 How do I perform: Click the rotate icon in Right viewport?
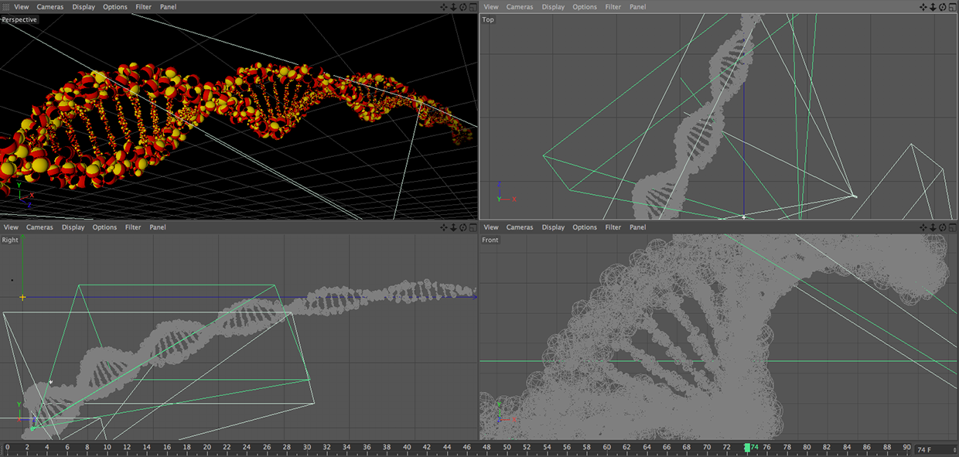462,227
